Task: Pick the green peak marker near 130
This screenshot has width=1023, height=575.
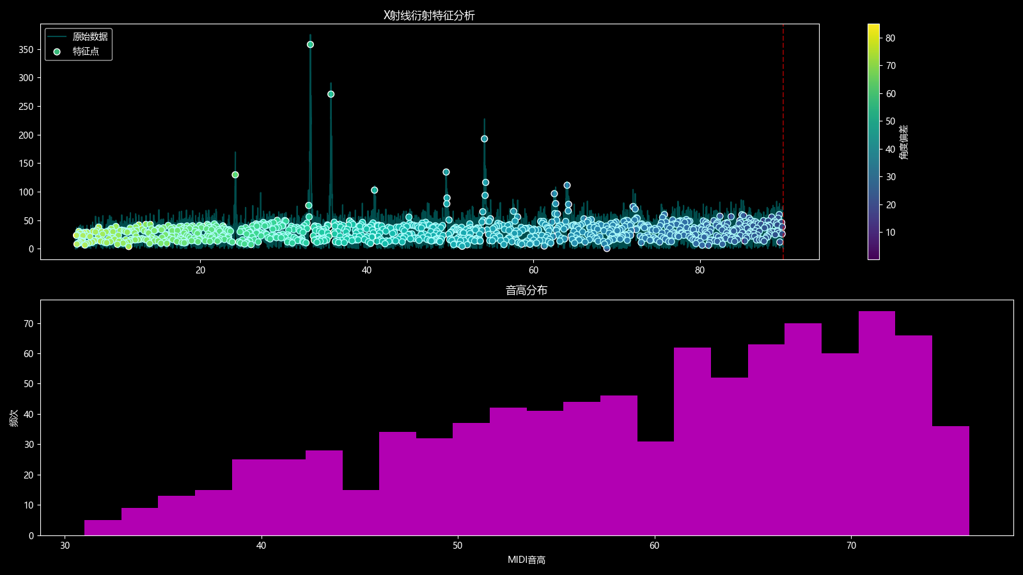Action: pyautogui.click(x=235, y=175)
